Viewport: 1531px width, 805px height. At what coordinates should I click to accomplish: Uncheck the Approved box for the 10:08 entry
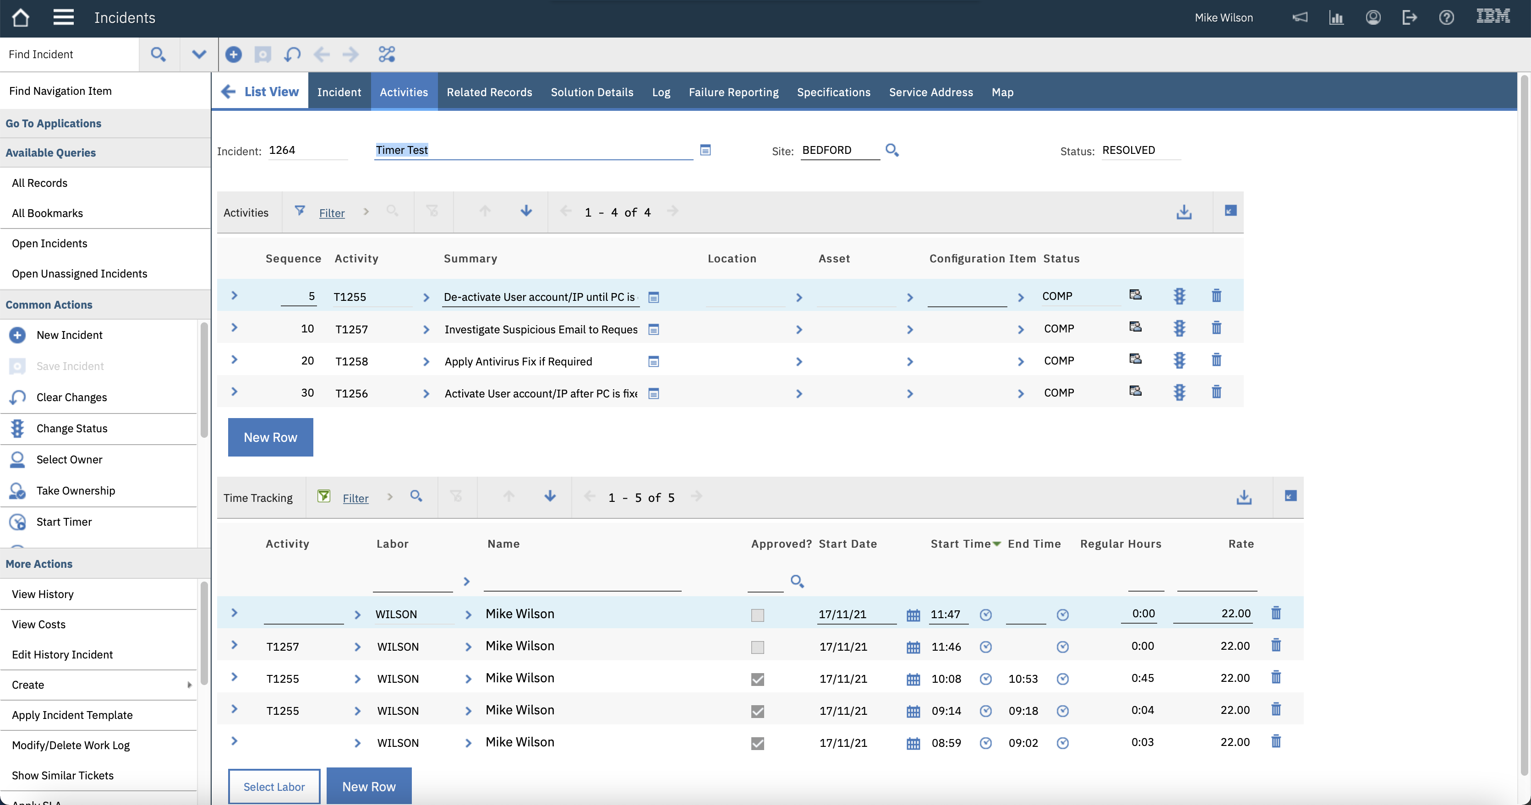pyautogui.click(x=757, y=679)
